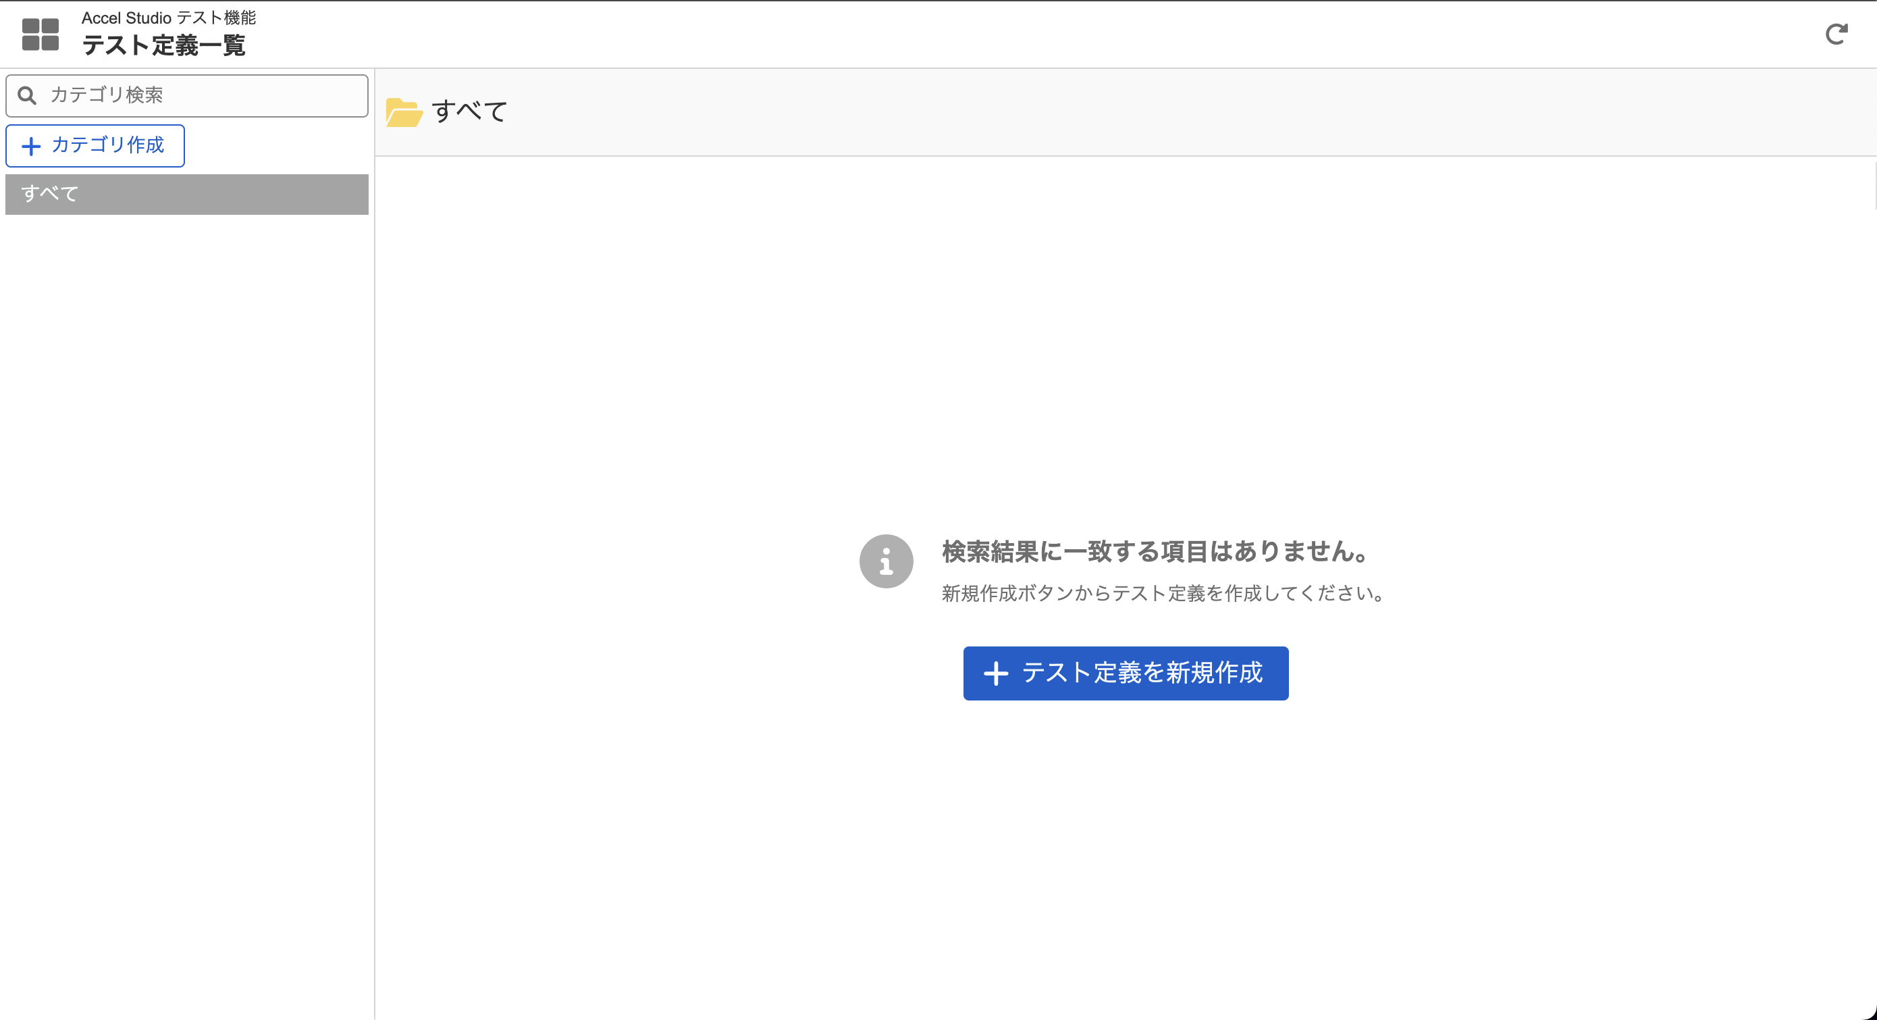This screenshot has height=1020, width=1877.
Task: Click the すべて heading beside folder icon
Action: click(x=469, y=111)
